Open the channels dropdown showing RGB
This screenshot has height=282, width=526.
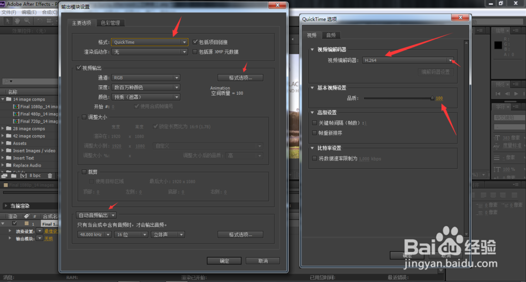[x=146, y=77]
